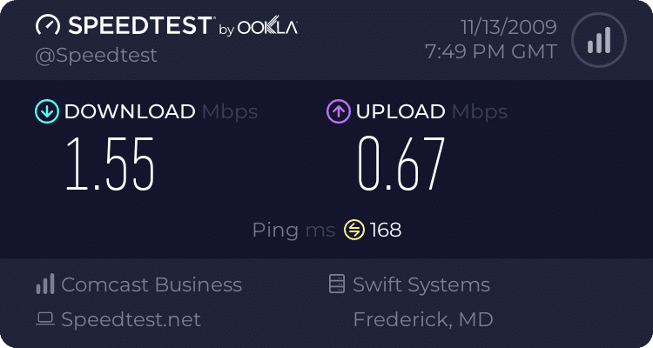Click the cyan download arrow icon
This screenshot has height=348, width=653.
pos(45,111)
